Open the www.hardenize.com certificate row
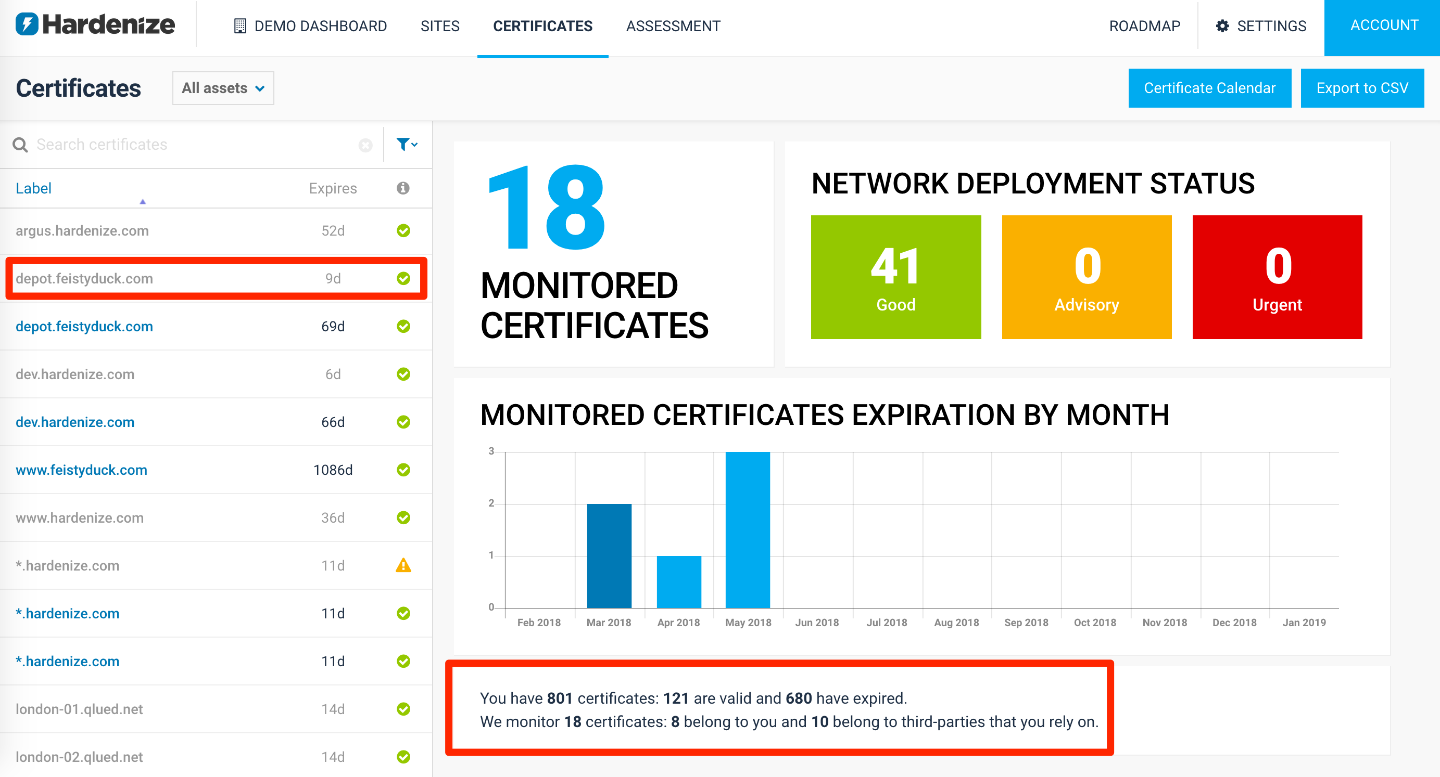This screenshot has height=777, width=1440. [216, 518]
